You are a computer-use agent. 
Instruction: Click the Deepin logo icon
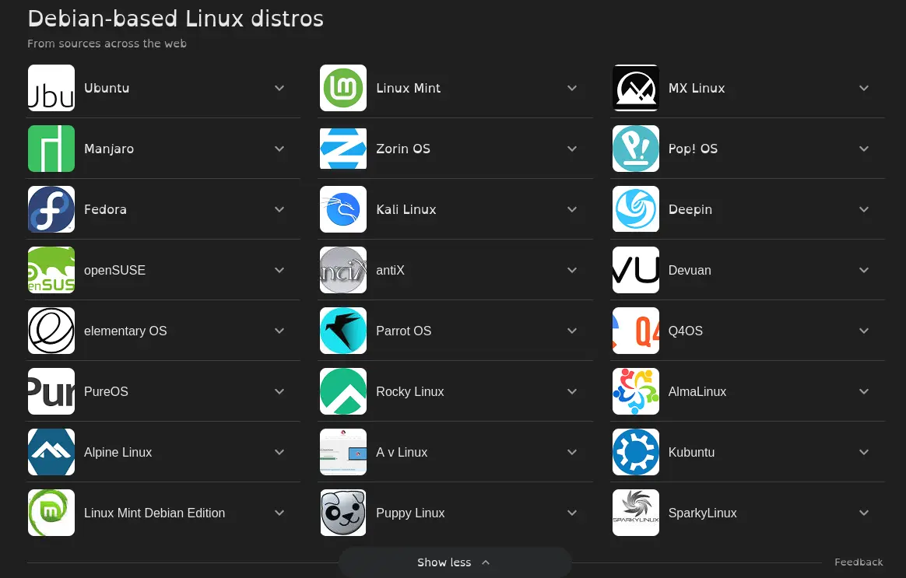[x=636, y=209]
